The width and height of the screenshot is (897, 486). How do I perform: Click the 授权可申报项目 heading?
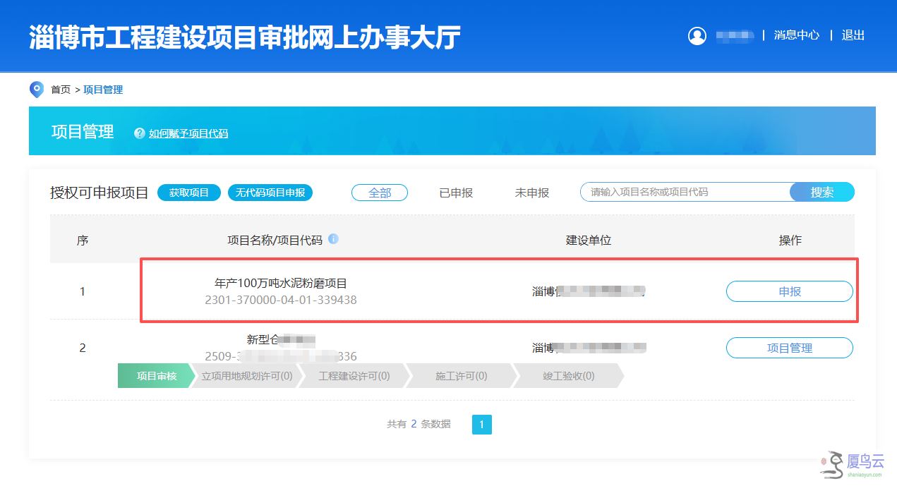pyautogui.click(x=100, y=193)
